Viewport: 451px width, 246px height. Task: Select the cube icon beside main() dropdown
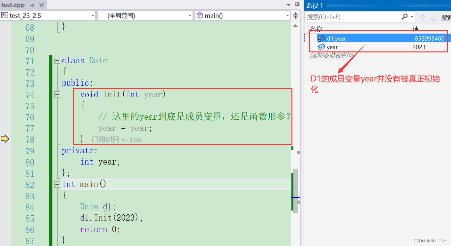199,15
